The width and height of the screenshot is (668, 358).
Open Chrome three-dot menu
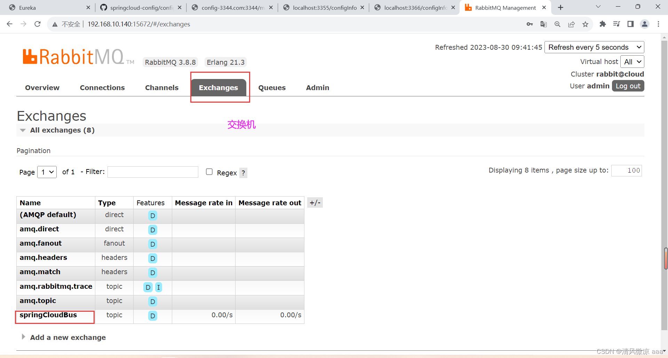pyautogui.click(x=658, y=24)
